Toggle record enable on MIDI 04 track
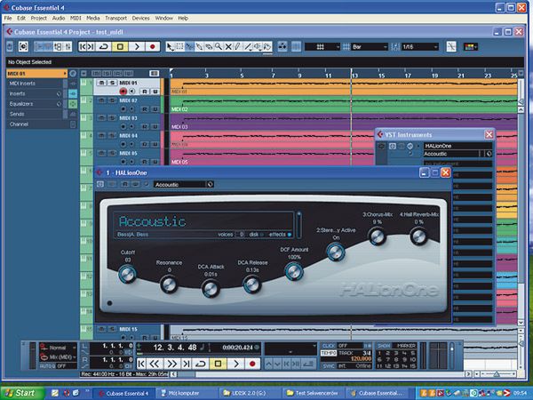 point(123,144)
